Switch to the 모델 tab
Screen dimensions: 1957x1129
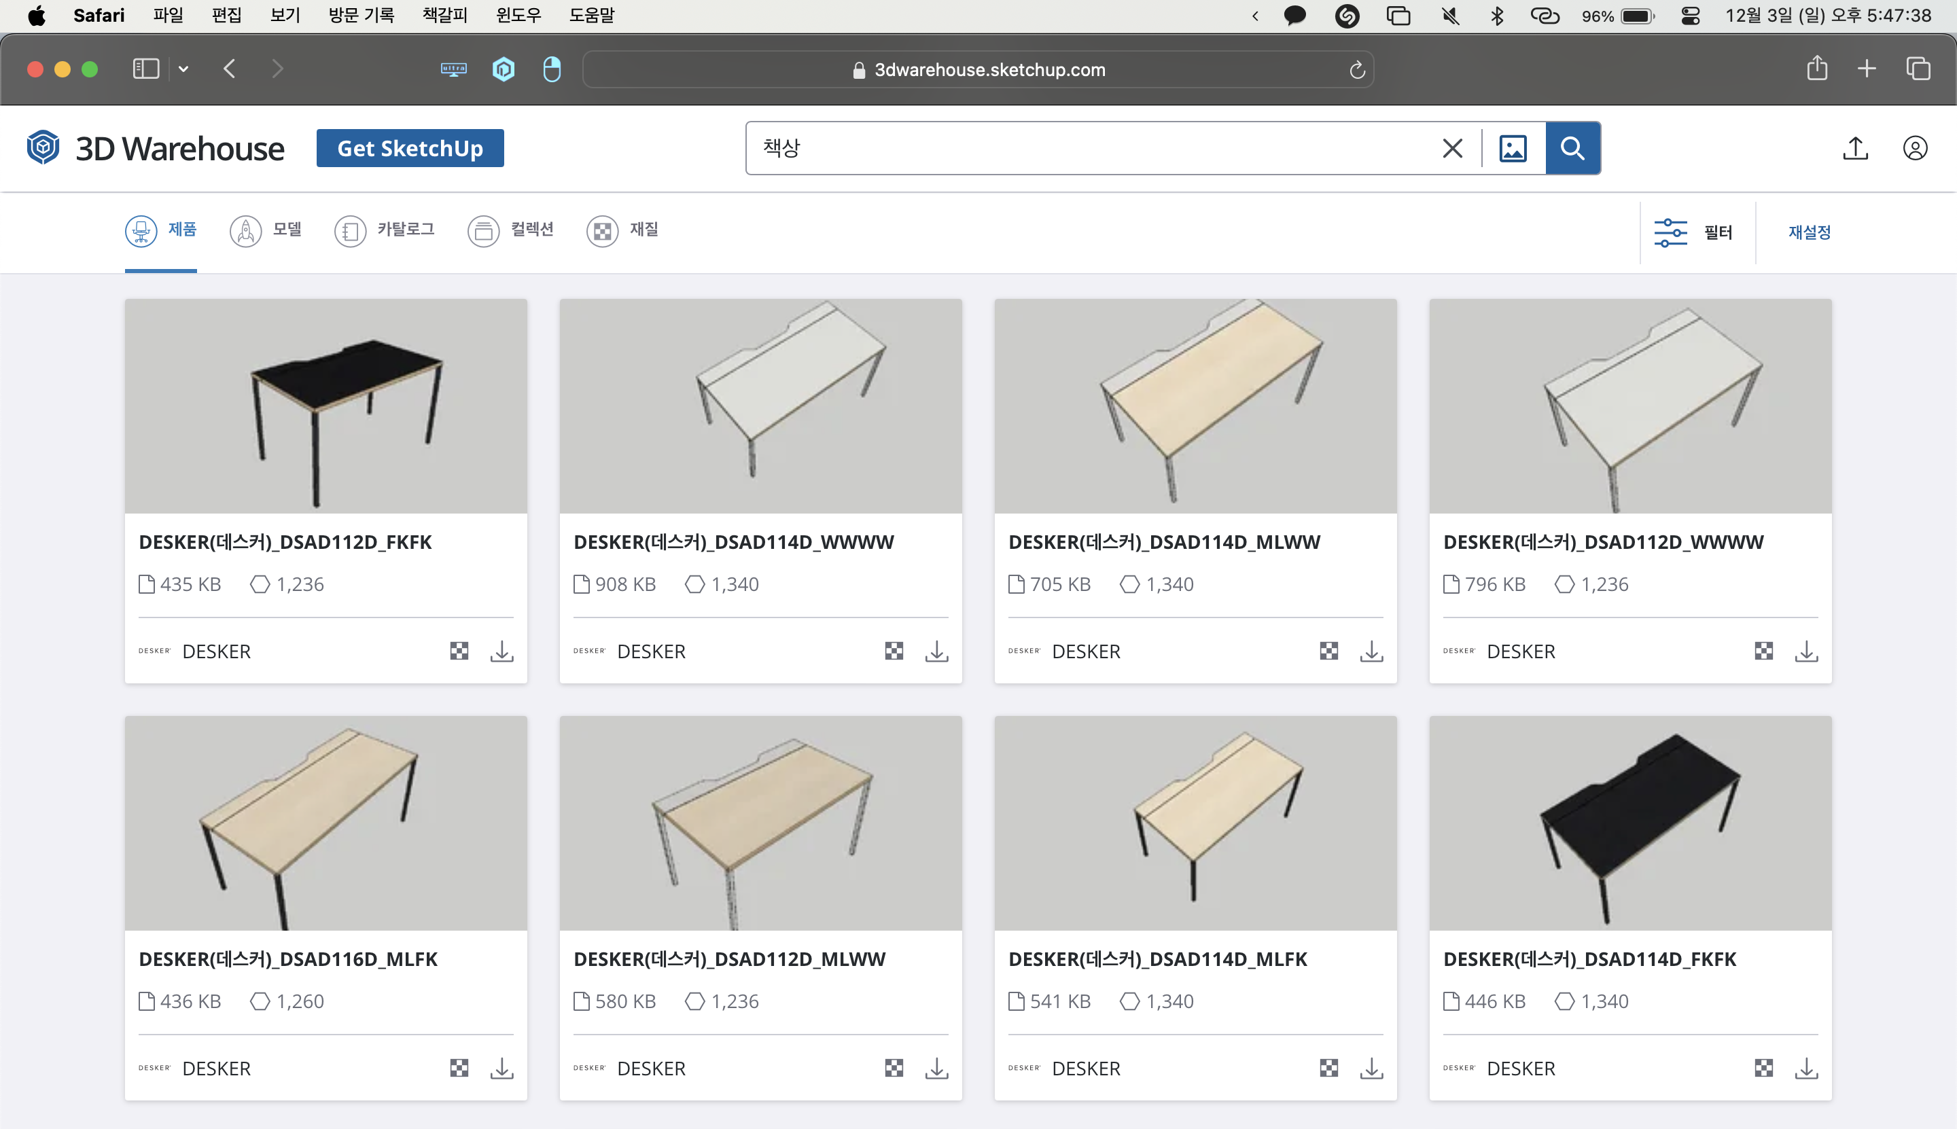point(266,230)
